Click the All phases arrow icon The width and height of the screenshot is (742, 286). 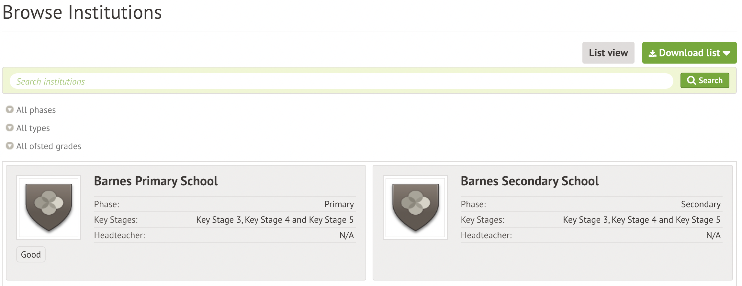(x=10, y=110)
